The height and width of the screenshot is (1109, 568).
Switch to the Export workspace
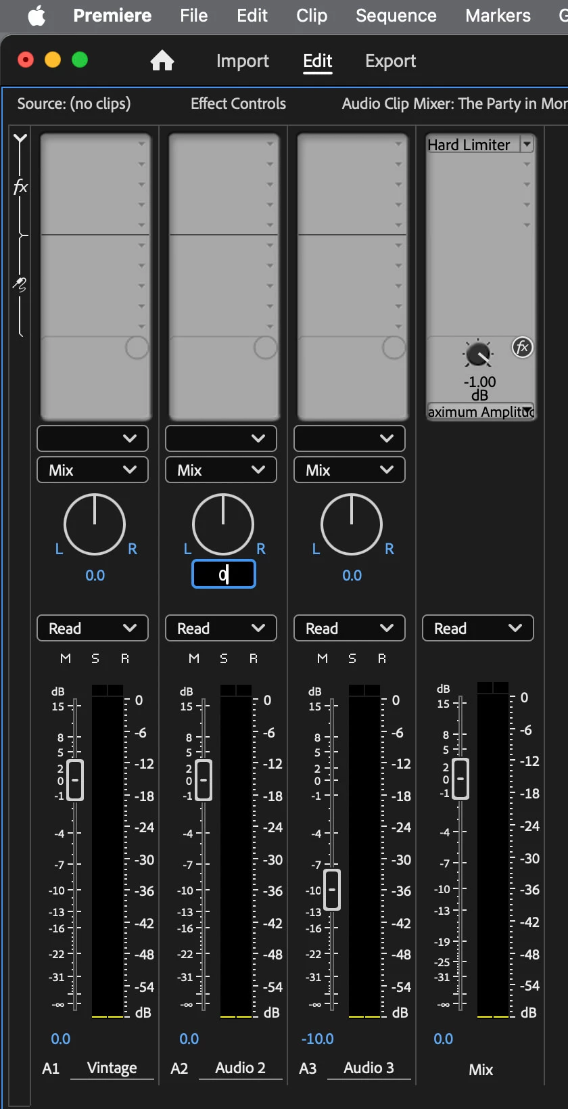(391, 61)
